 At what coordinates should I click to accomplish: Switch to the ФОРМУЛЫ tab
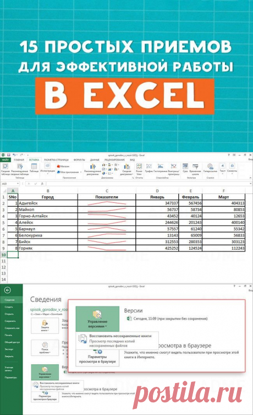(x=79, y=160)
